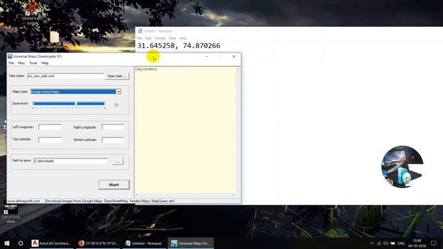This screenshot has height=249, width=443.
Task: Open the Windows Start menu
Action: 7,243
